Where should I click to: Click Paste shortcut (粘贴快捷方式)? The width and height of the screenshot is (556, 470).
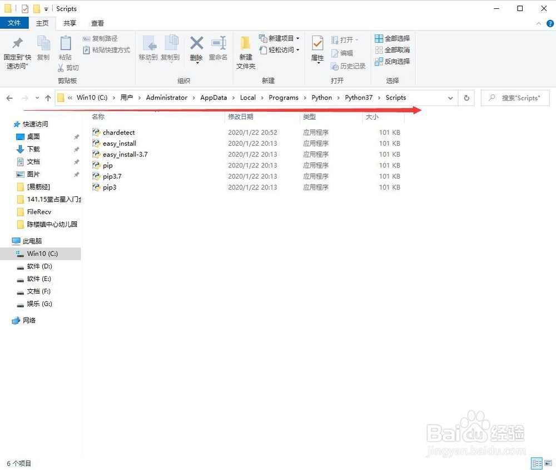[x=106, y=50]
